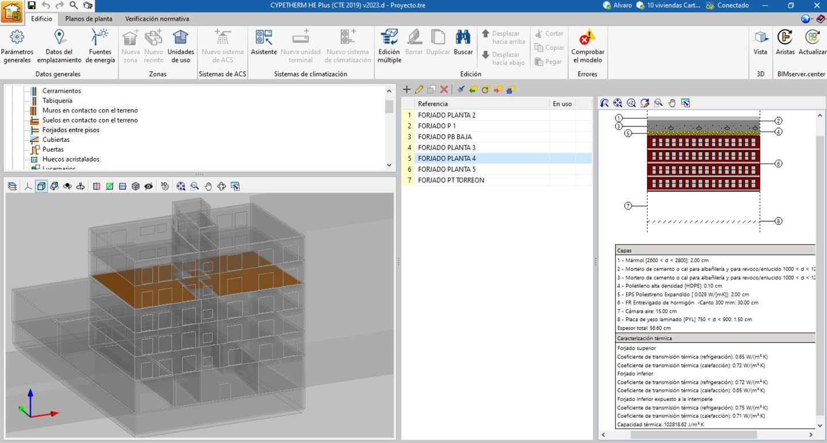The height and width of the screenshot is (443, 827).
Task: Open Fuentes de energía settings
Action: pyautogui.click(x=100, y=46)
